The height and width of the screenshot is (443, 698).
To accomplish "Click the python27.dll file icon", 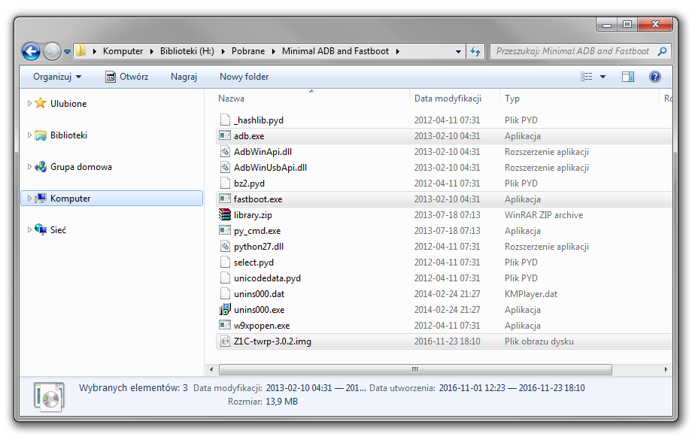I will pos(225,246).
